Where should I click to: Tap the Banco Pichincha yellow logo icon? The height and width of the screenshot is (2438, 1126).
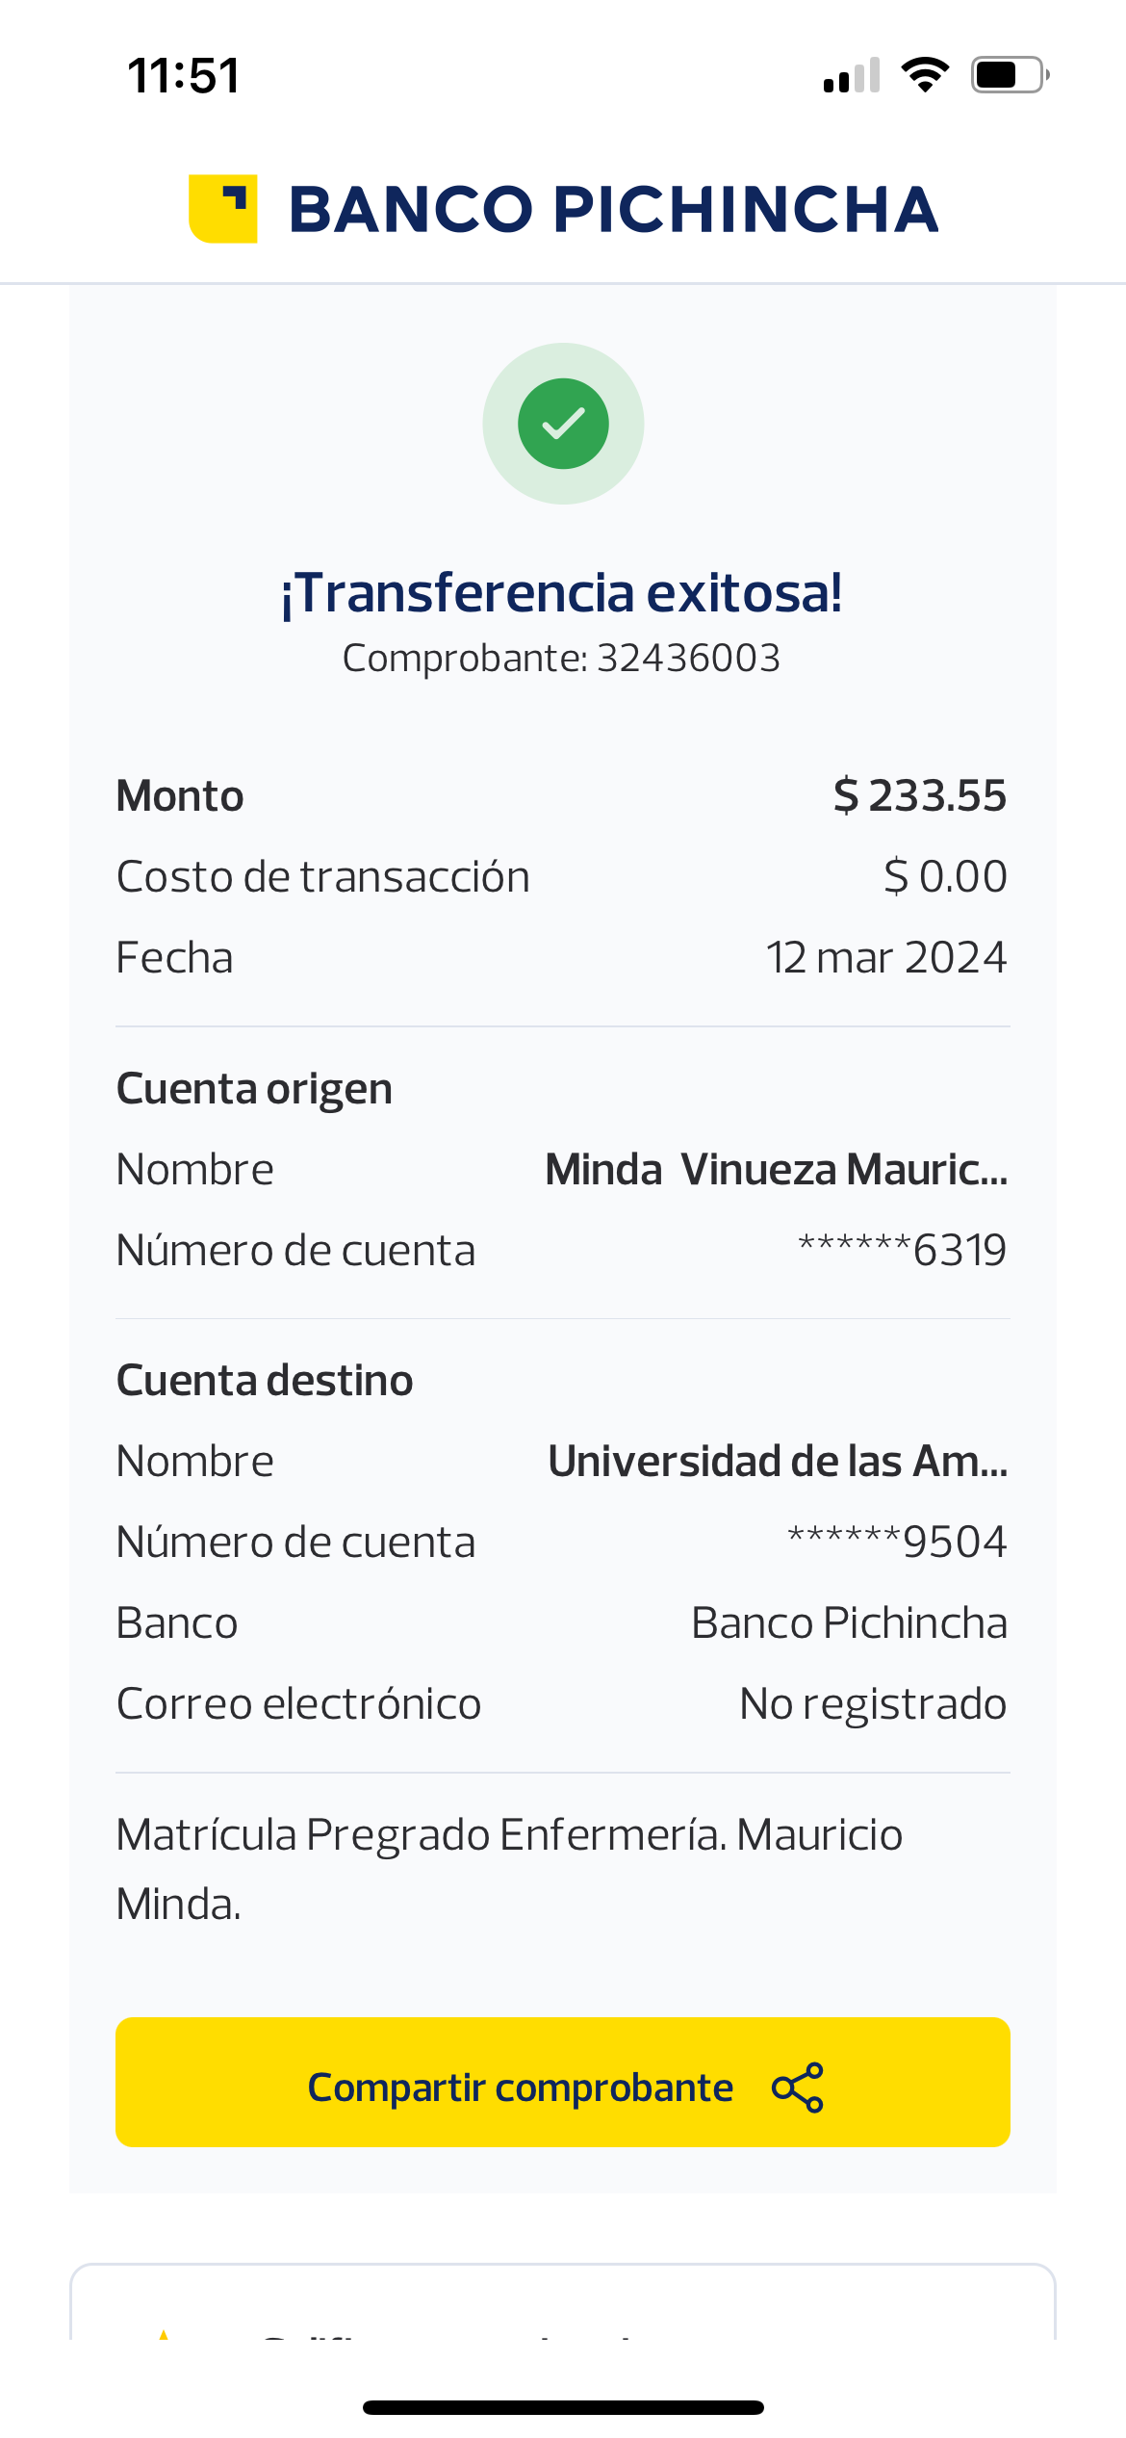[x=223, y=209]
